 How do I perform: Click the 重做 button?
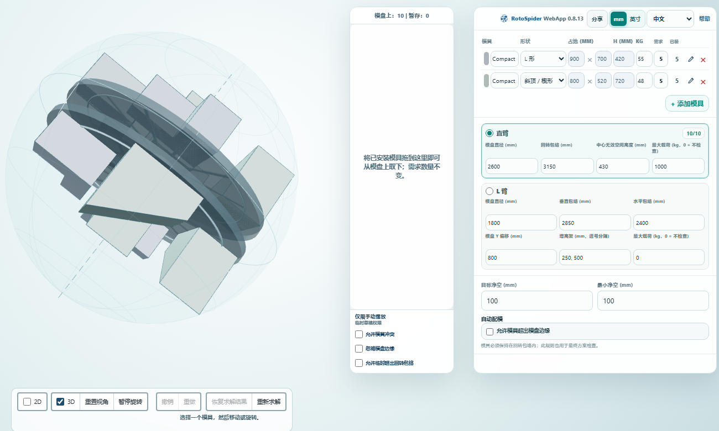[189, 402]
